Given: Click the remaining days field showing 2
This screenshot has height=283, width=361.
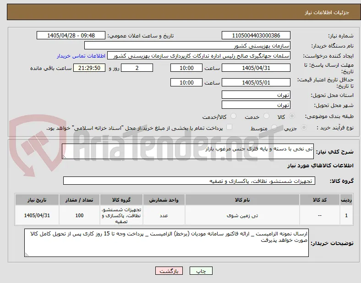Looking at the screenshot, I should [137, 68].
